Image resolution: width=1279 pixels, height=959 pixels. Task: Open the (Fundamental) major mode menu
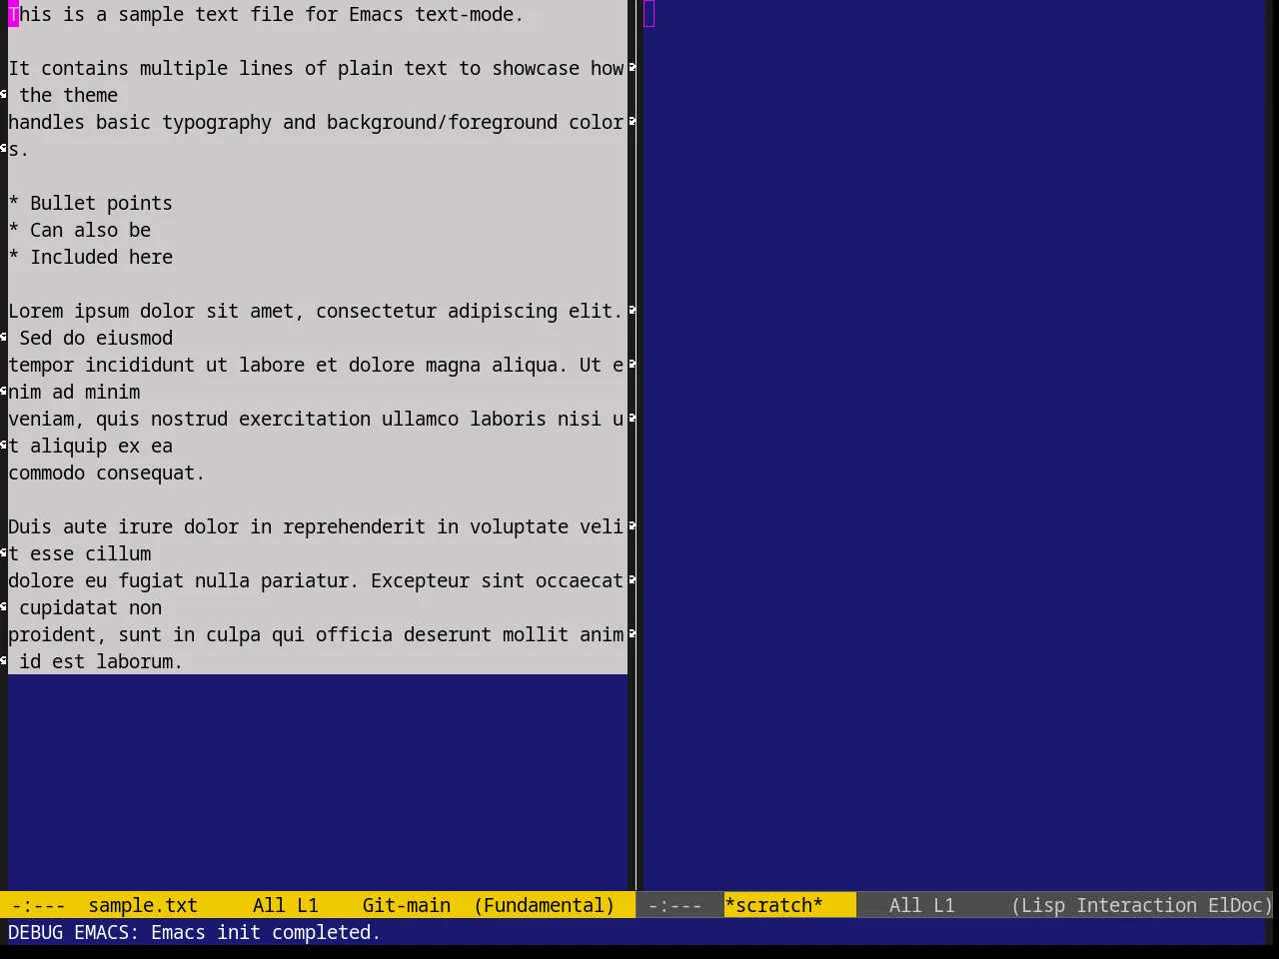click(544, 905)
